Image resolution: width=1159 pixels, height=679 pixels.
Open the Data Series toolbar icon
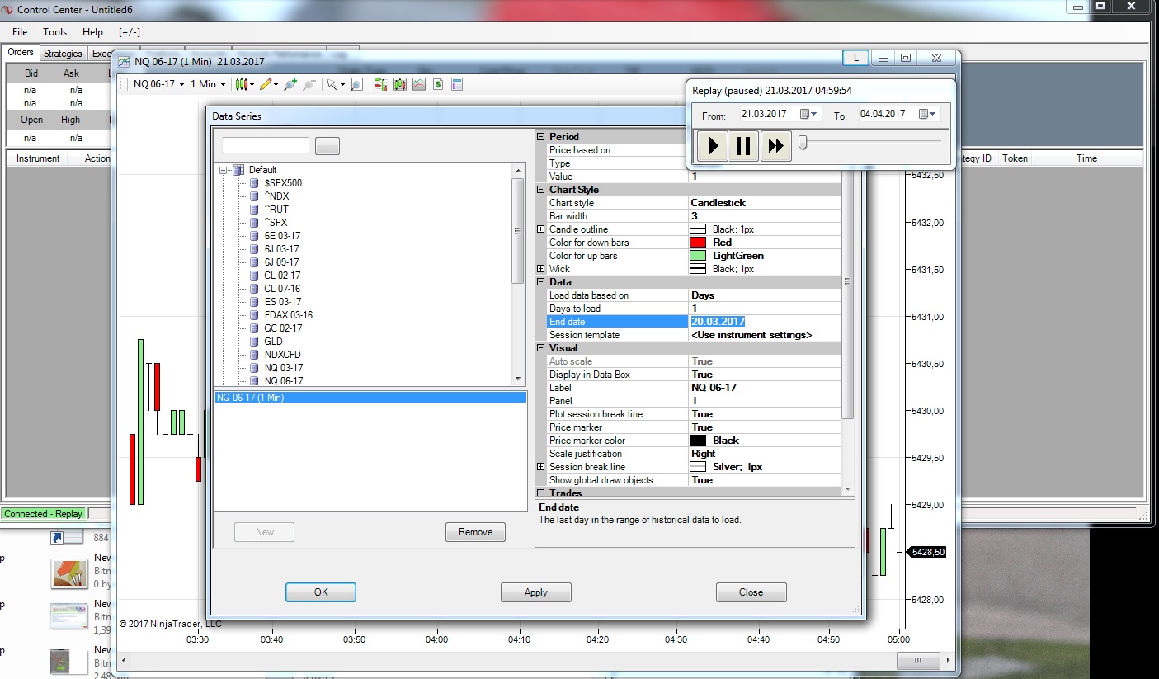click(400, 84)
